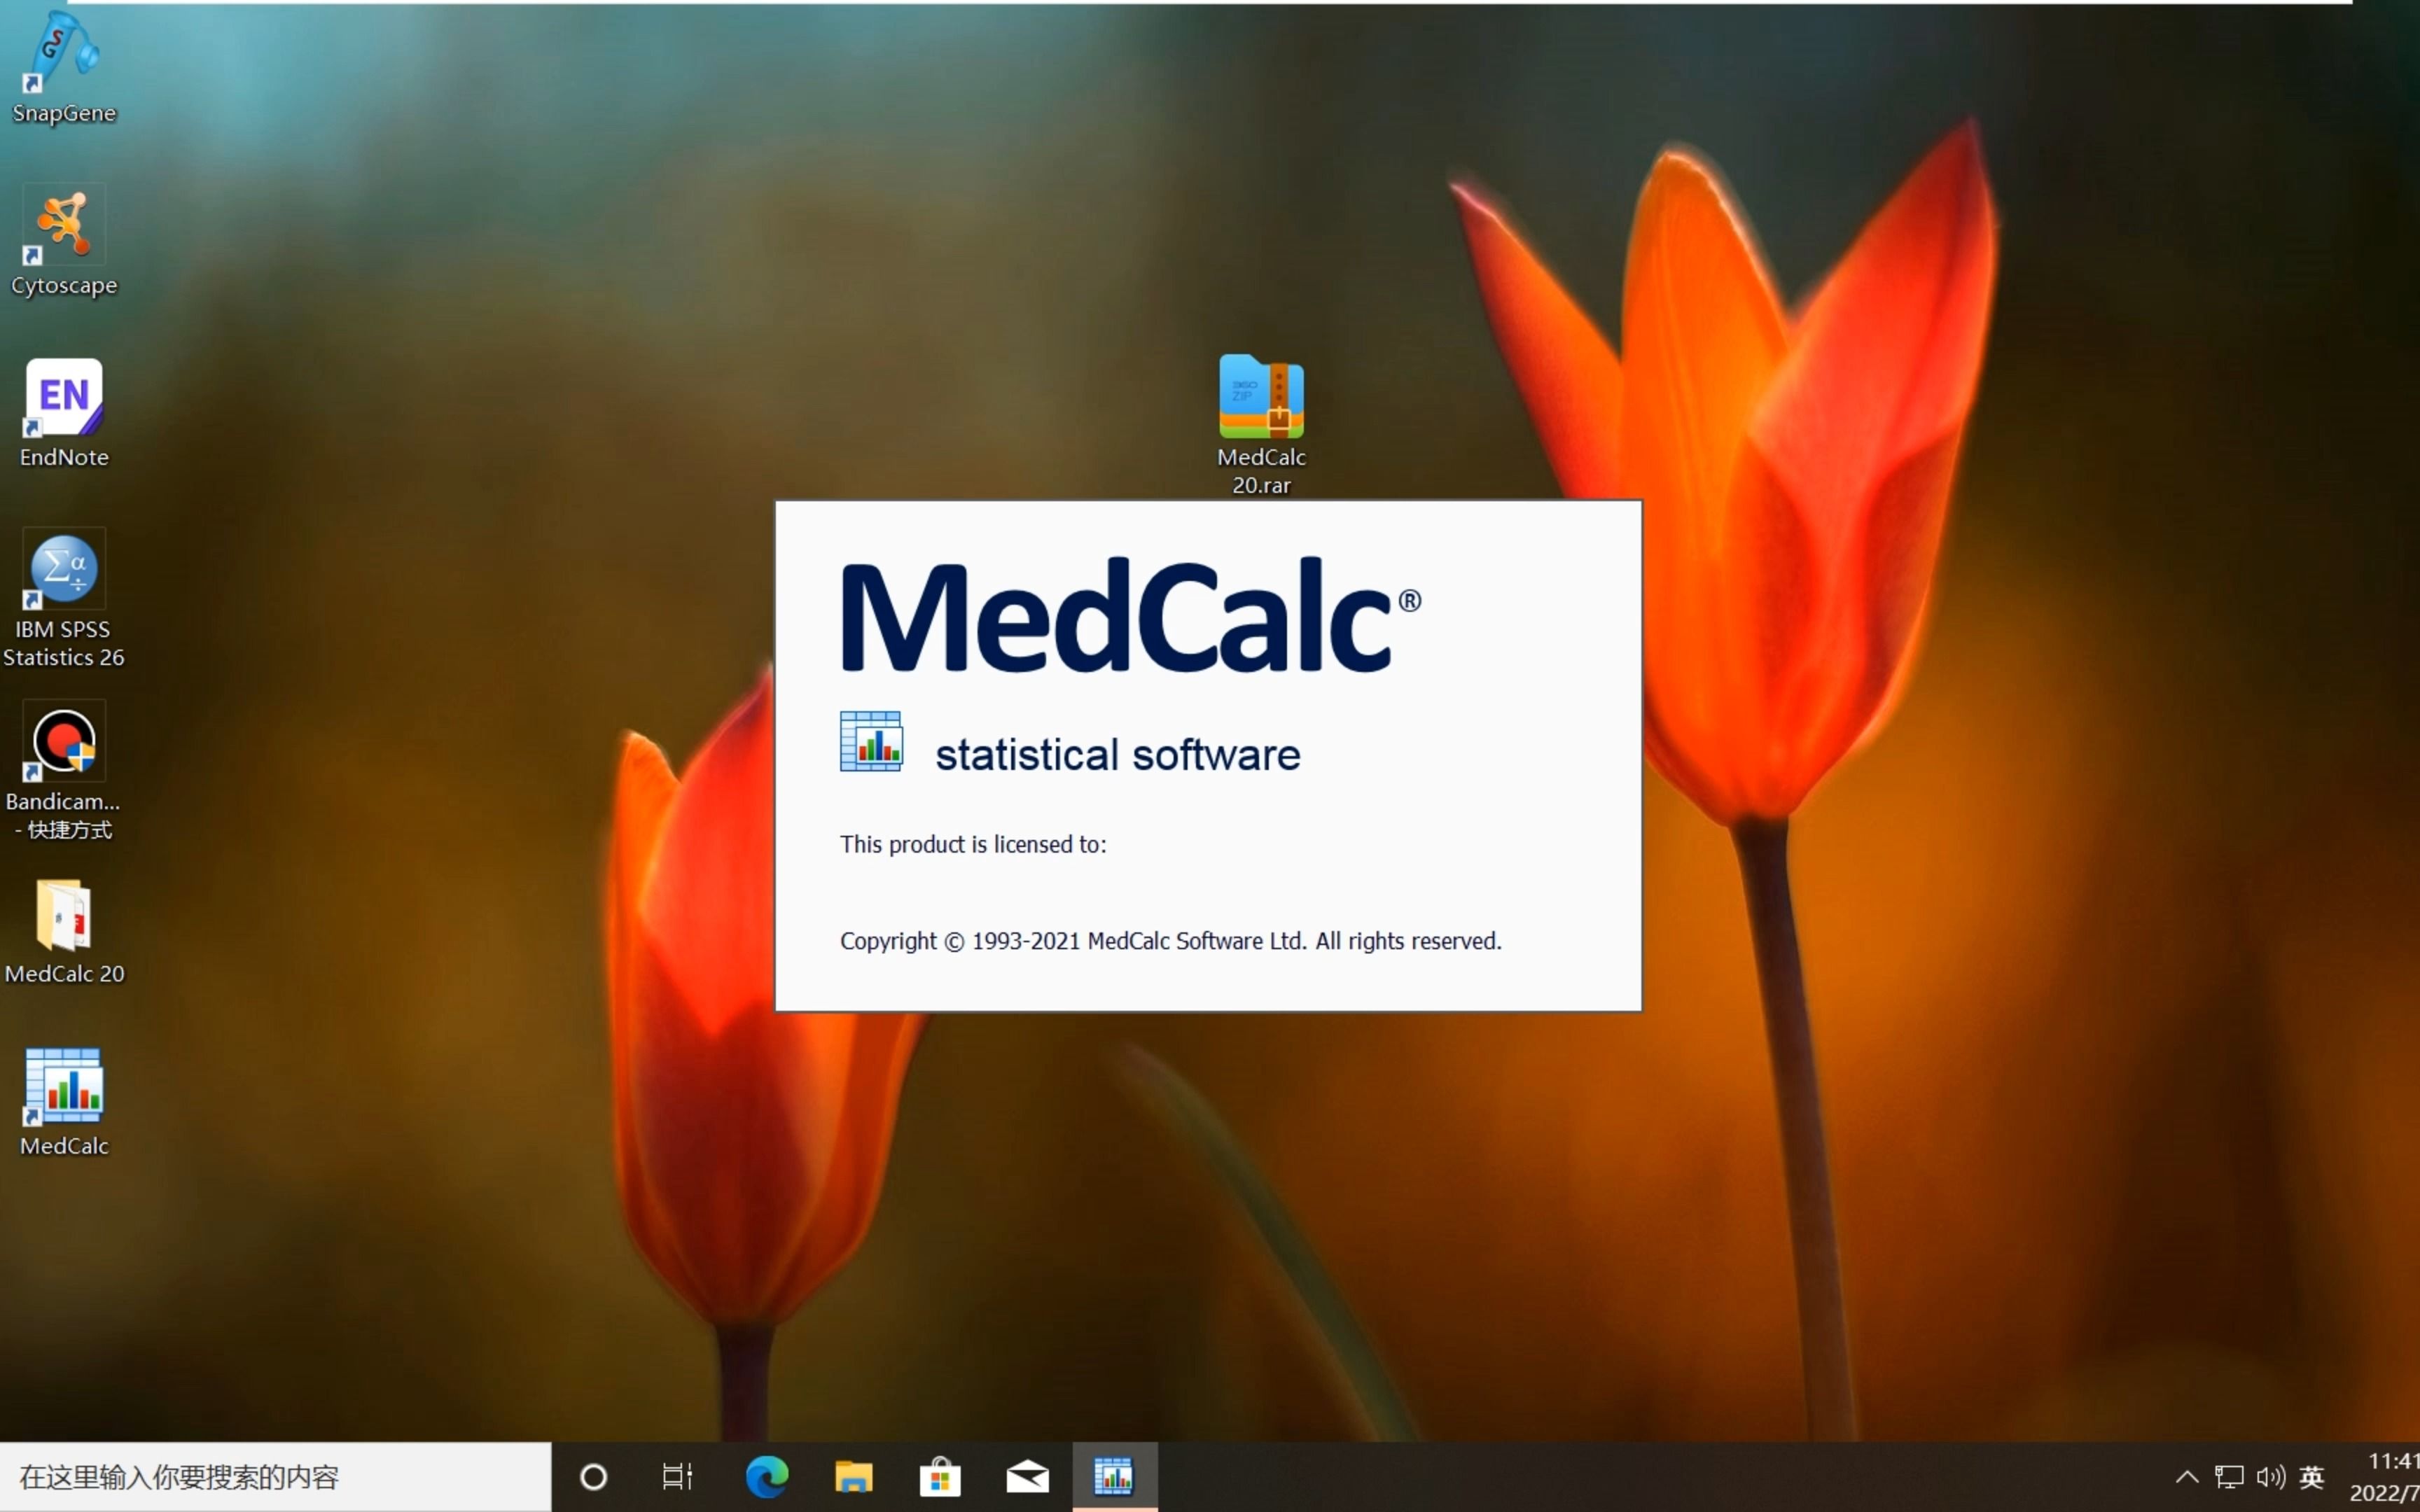
Task: Open Microsoft Edge from the taskbar
Action: pyautogui.click(x=767, y=1477)
